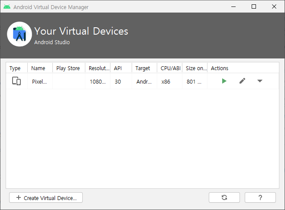
Task: Refresh the virtual device list
Action: (224, 197)
